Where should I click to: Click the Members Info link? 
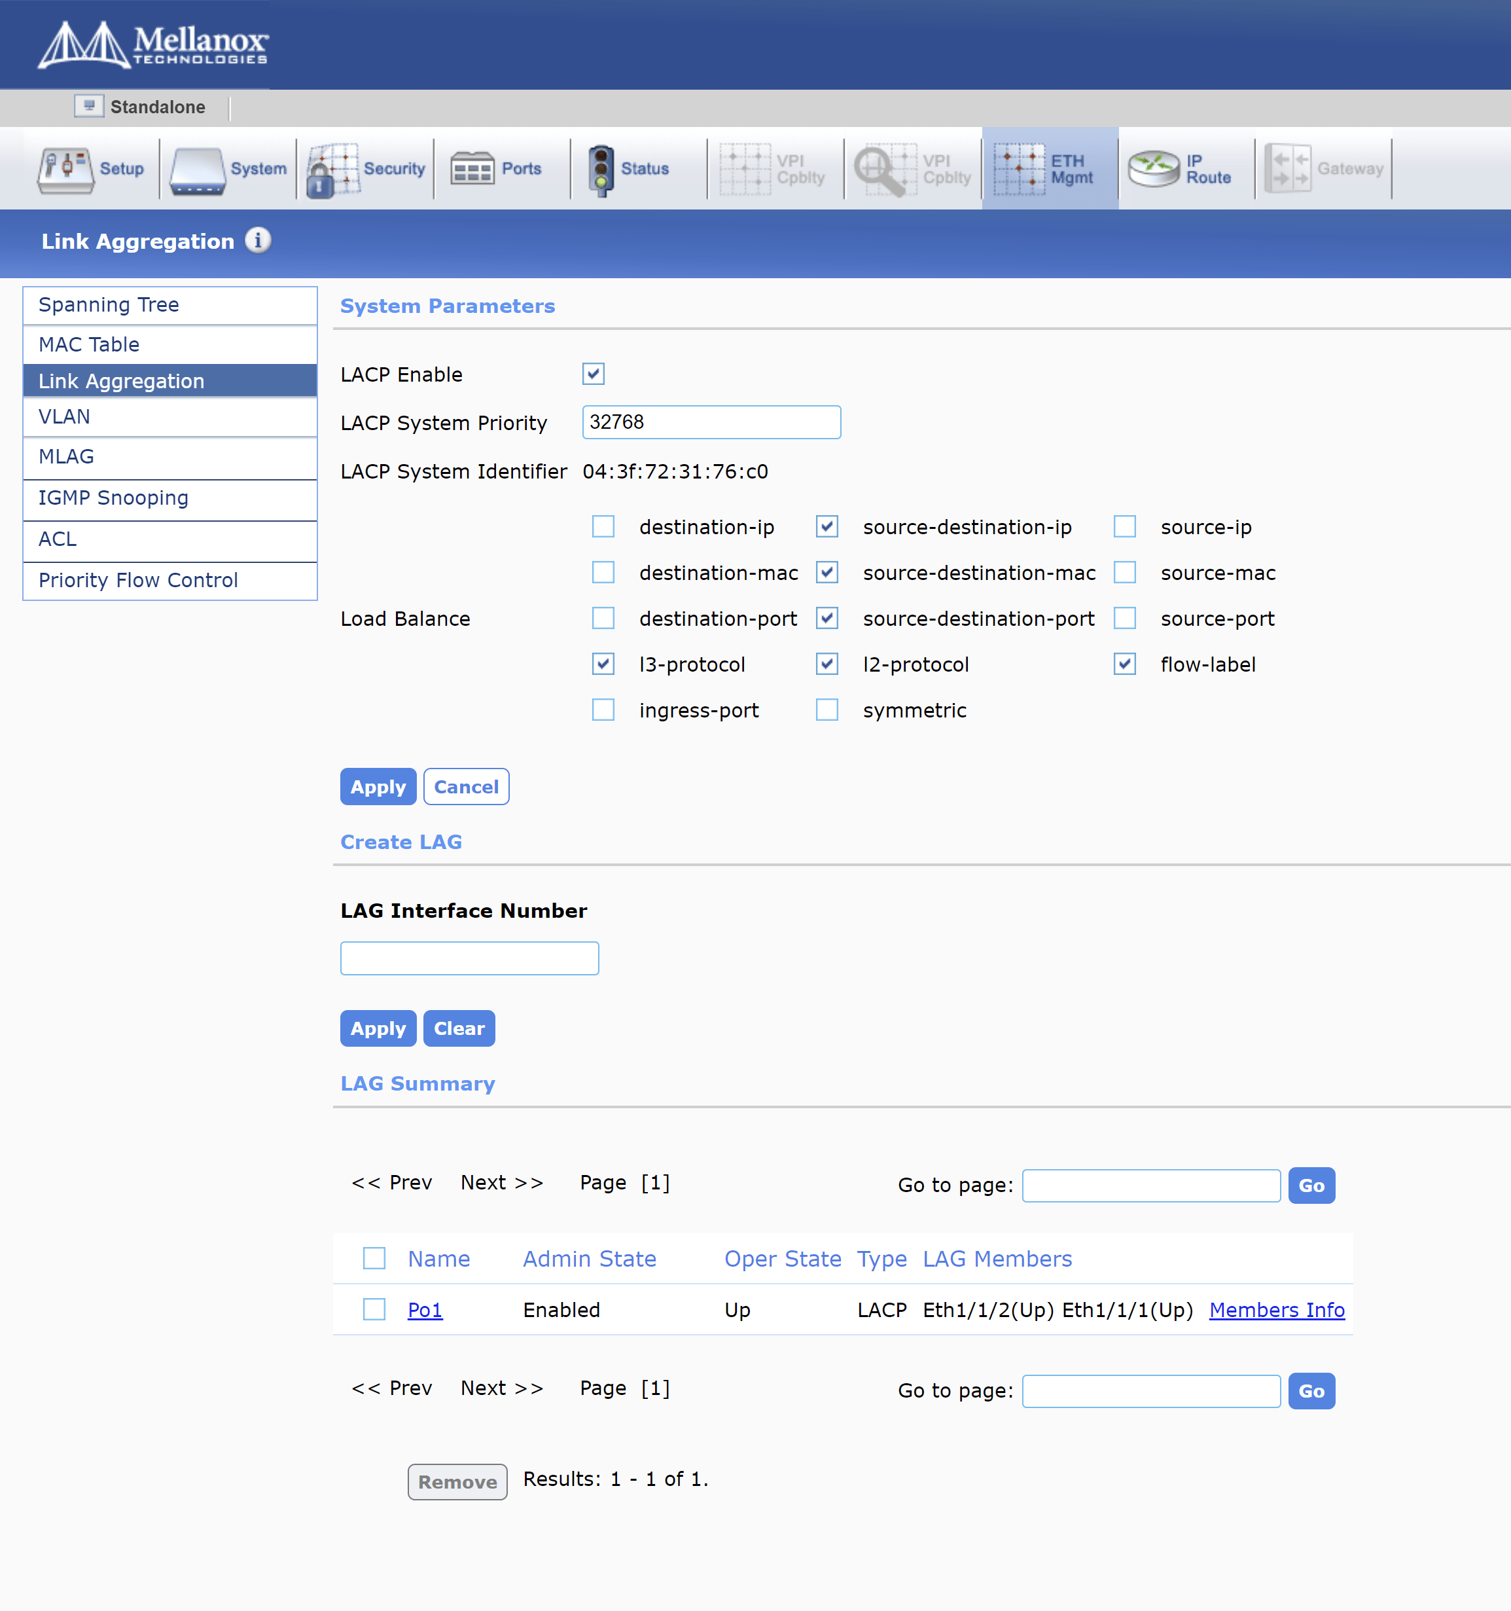pyautogui.click(x=1276, y=1309)
